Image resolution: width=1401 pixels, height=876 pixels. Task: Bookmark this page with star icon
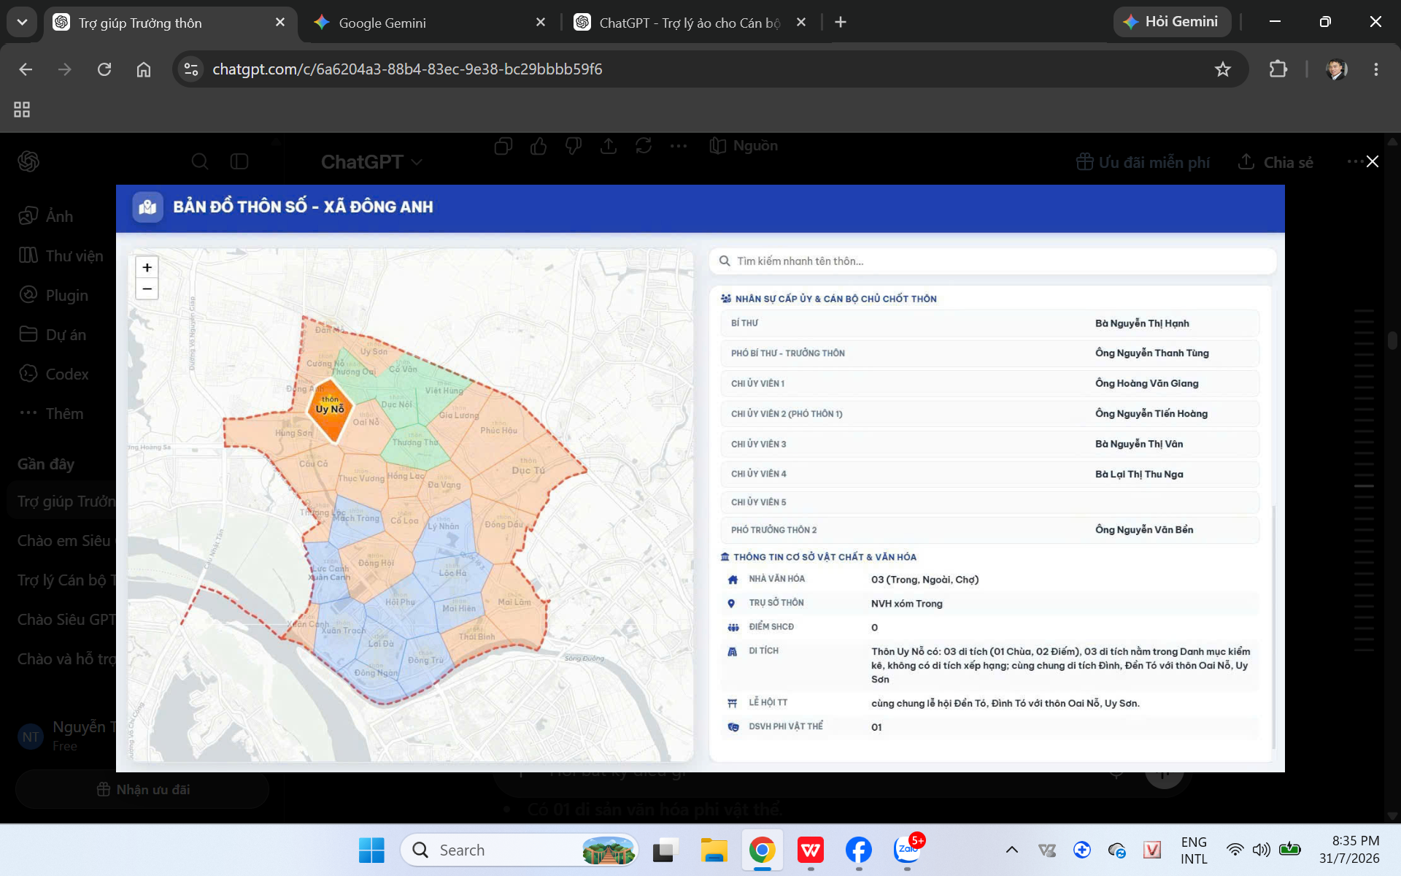tap(1223, 69)
